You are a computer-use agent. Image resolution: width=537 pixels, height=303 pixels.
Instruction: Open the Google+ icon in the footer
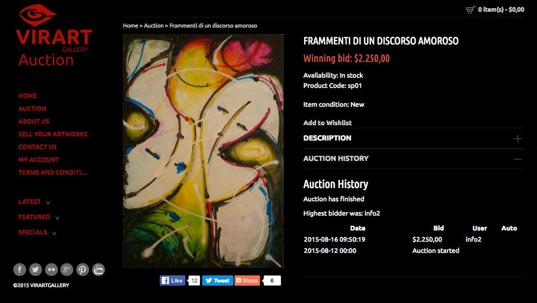tap(67, 270)
